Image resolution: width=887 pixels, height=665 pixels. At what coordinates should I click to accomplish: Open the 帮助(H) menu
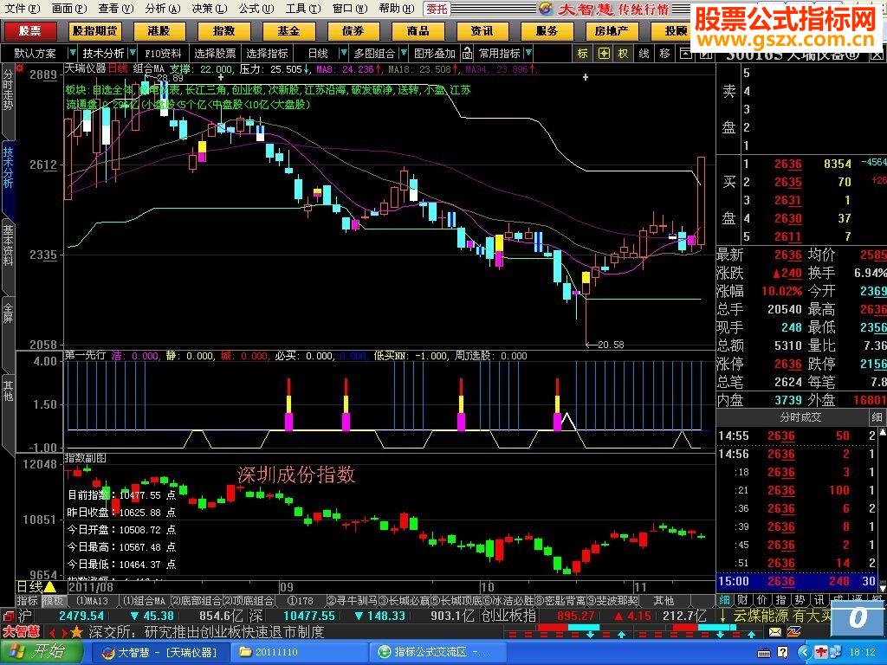[397, 9]
